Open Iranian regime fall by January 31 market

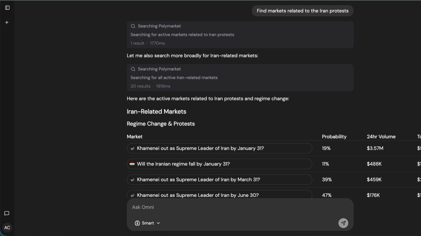tap(219, 164)
